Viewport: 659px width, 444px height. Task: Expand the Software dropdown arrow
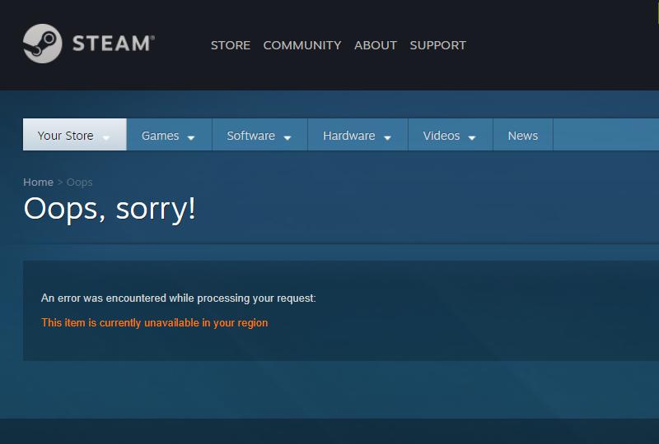(287, 137)
